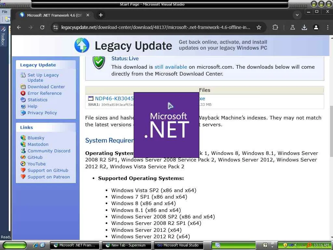
Task: View site information icon in address bar
Action: (56, 27)
